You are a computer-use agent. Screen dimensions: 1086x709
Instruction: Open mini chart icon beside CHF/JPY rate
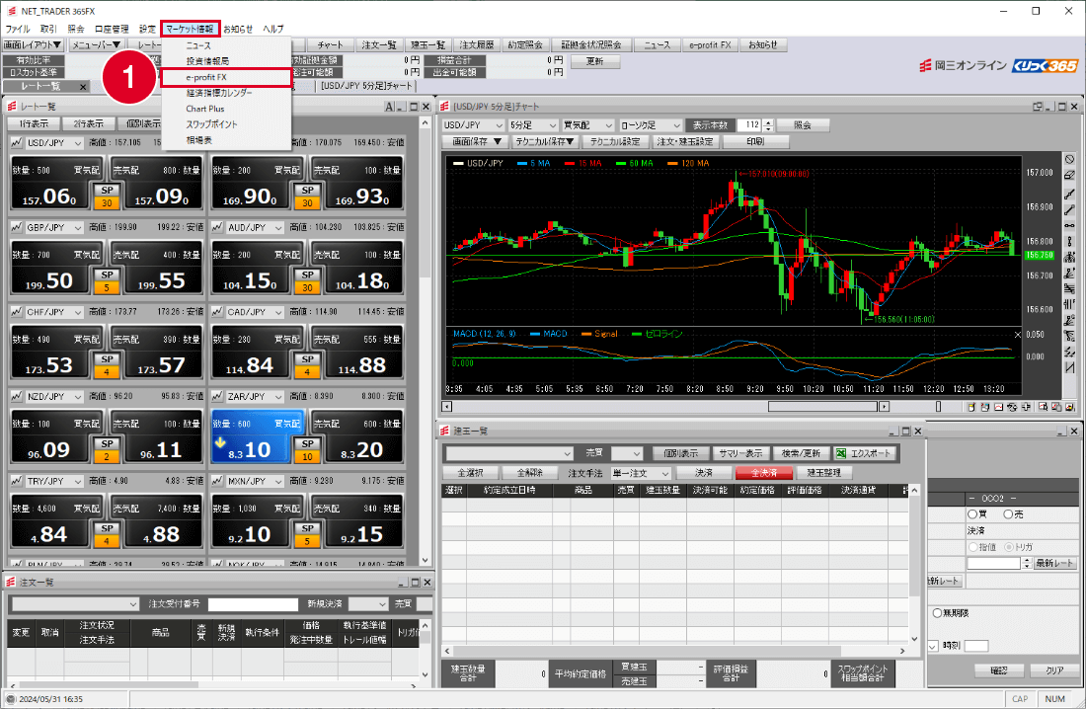[17, 312]
